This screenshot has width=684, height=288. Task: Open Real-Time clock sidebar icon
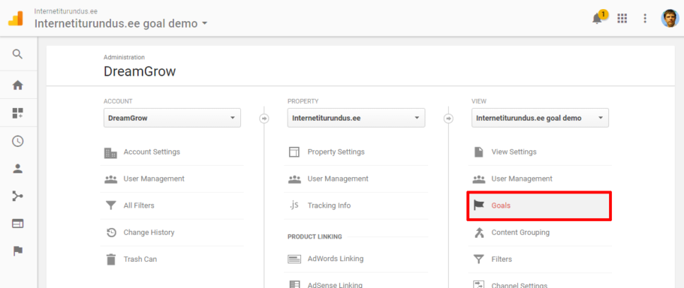pos(17,141)
